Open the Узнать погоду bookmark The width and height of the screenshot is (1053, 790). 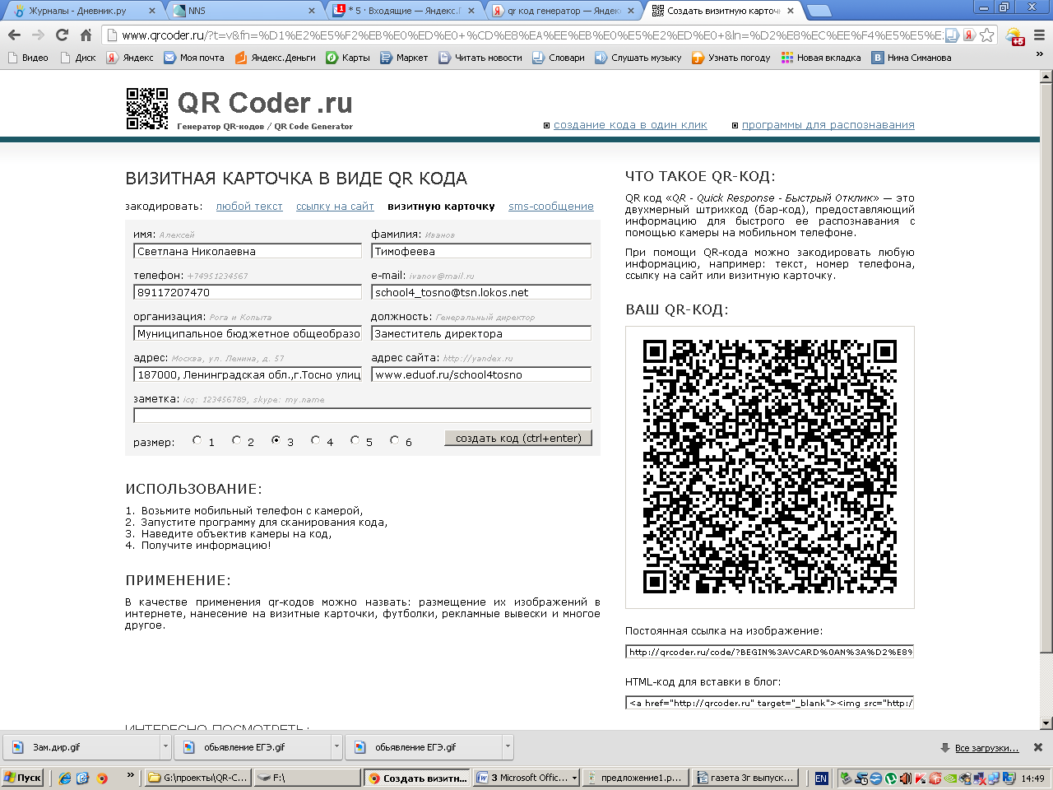731,58
